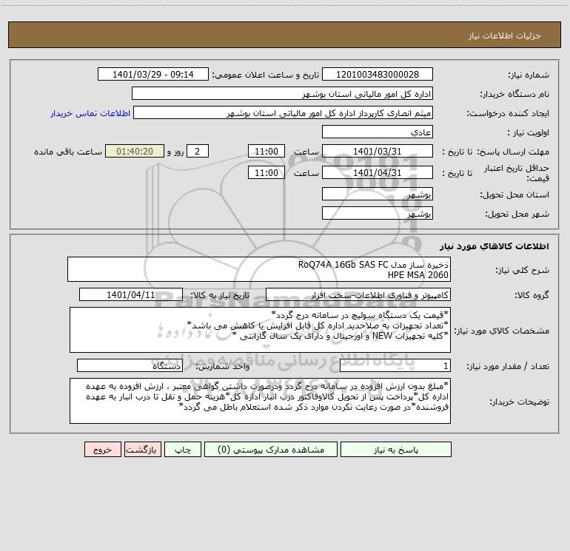Click the شماره نیاز label
Screen dimensions: 570x551
click(x=529, y=75)
